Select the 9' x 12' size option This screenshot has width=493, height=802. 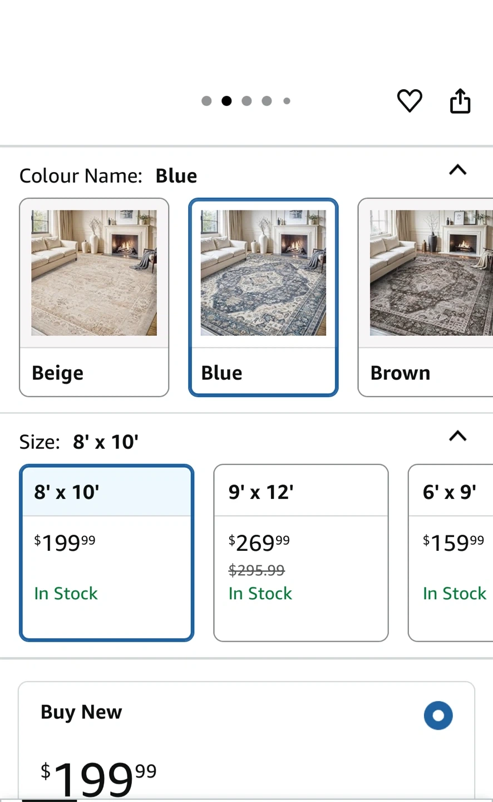click(300, 552)
